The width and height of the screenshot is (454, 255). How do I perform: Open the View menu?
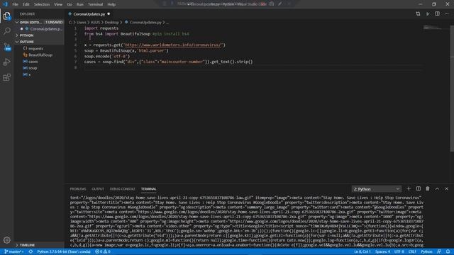(x=58, y=4)
